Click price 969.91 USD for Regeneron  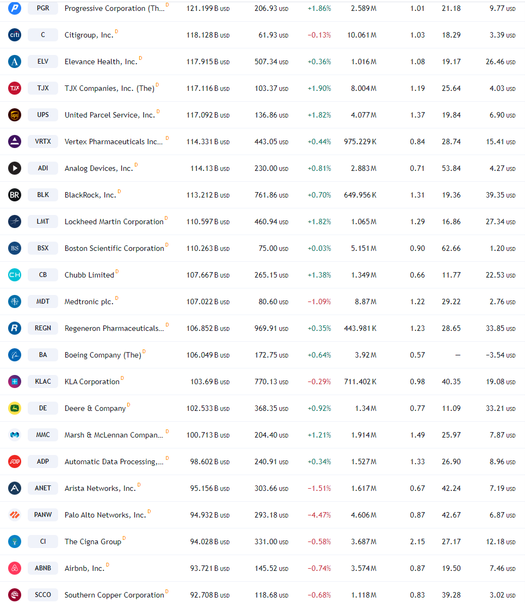[271, 328]
